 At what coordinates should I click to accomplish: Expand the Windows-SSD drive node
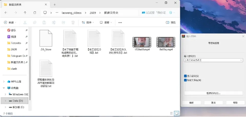pos(5,94)
